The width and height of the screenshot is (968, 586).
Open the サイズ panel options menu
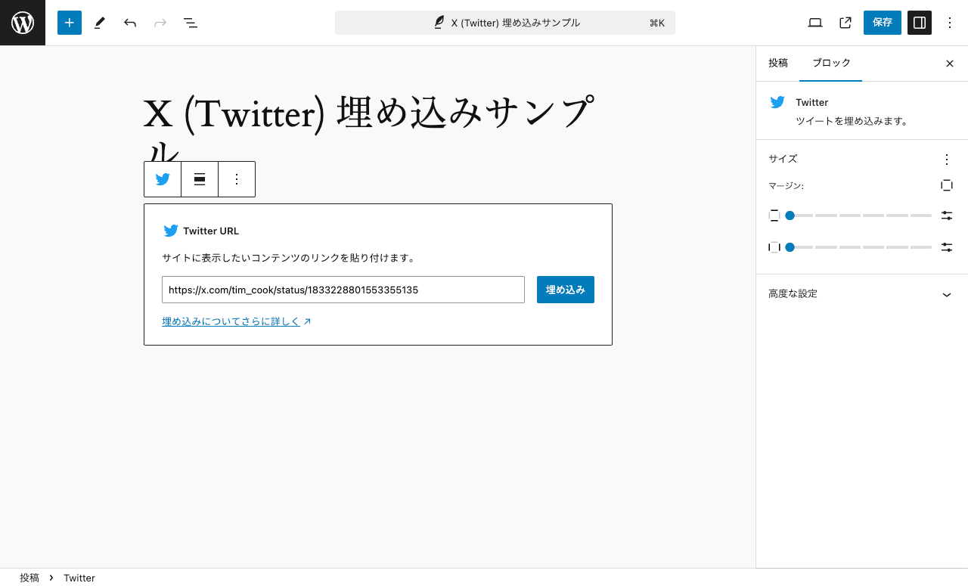(x=947, y=160)
